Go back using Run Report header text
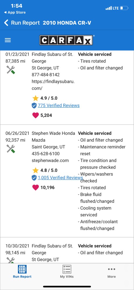The width and height of the screenshot is (134, 290). click(x=25, y=23)
